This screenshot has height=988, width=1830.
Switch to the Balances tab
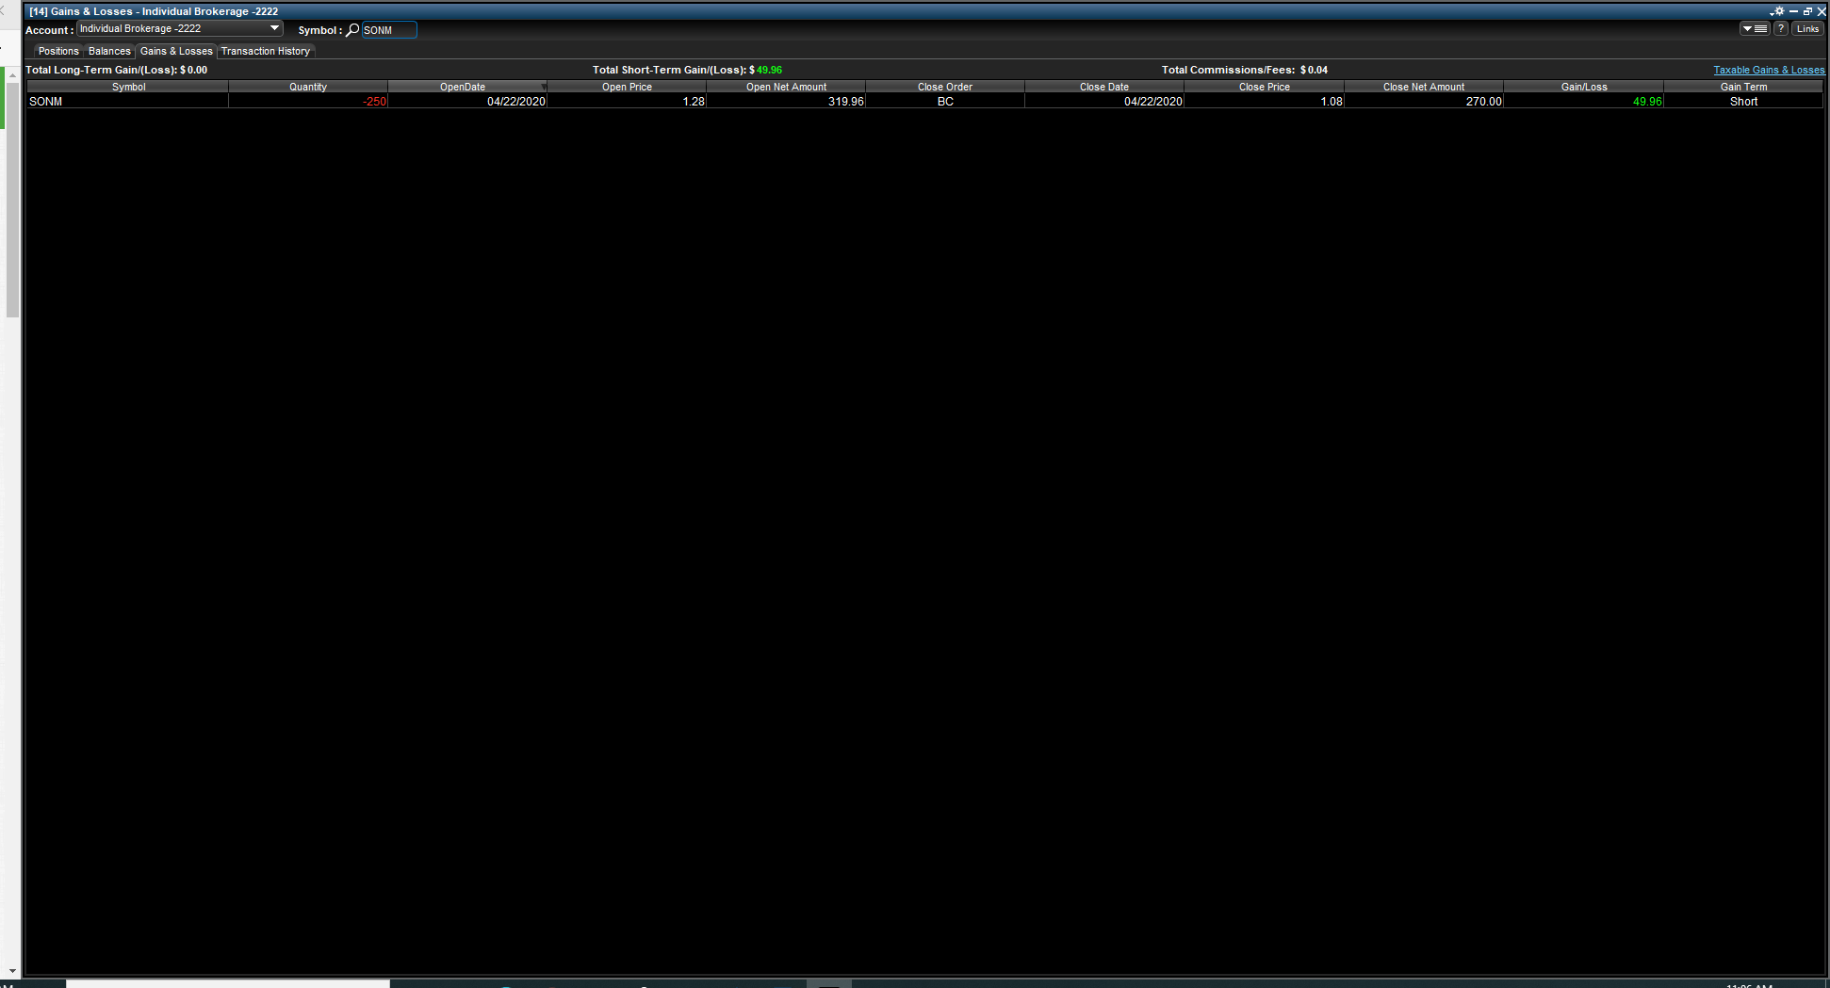(109, 52)
